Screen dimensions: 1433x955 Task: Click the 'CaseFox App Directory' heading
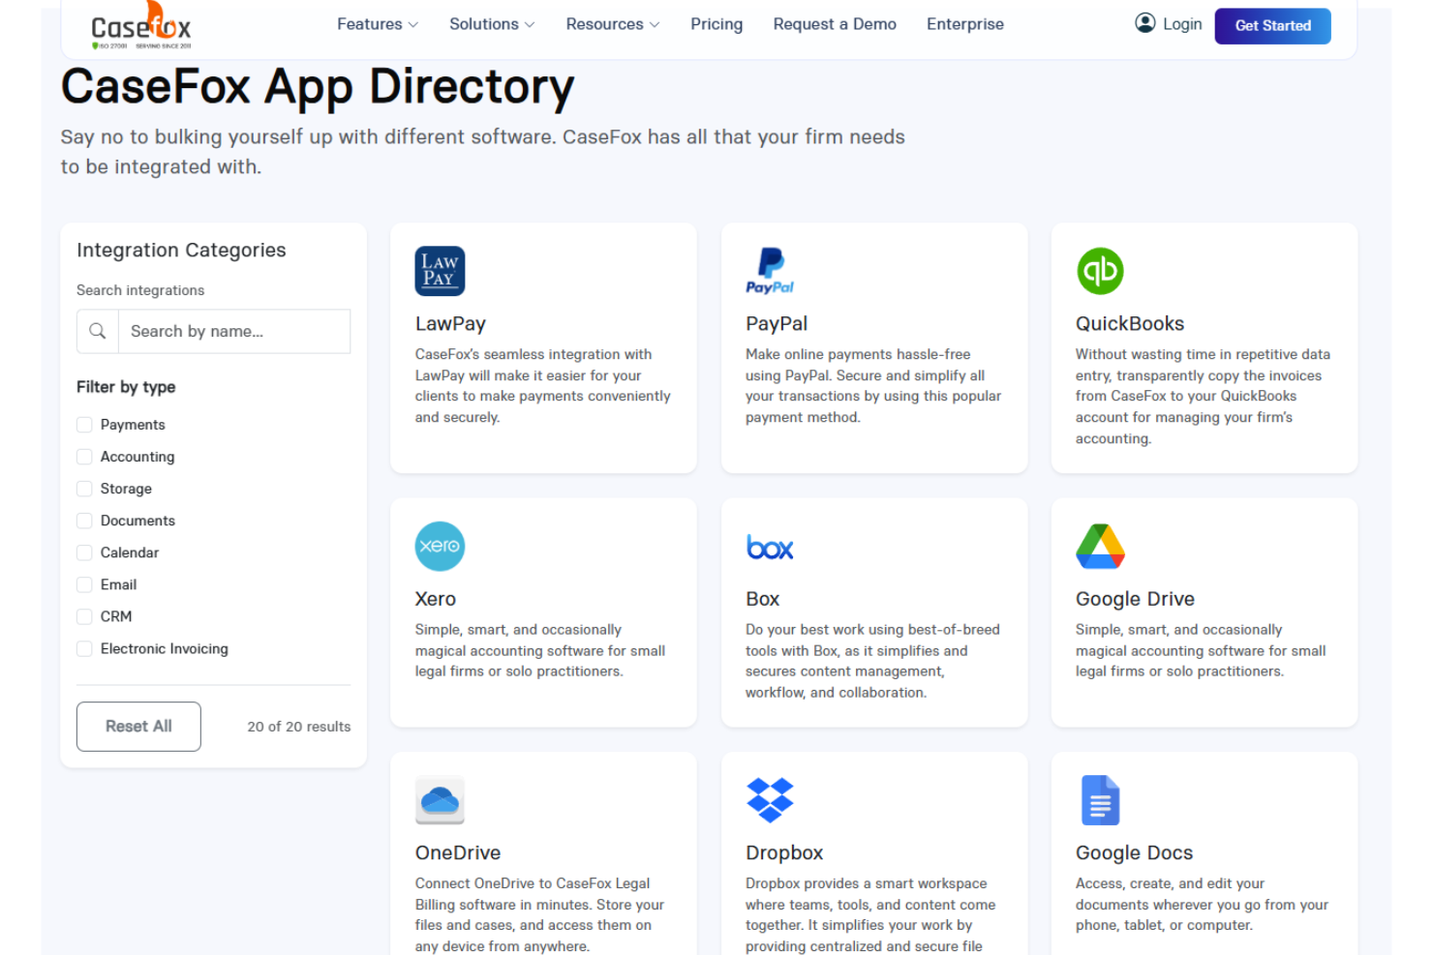point(318,87)
